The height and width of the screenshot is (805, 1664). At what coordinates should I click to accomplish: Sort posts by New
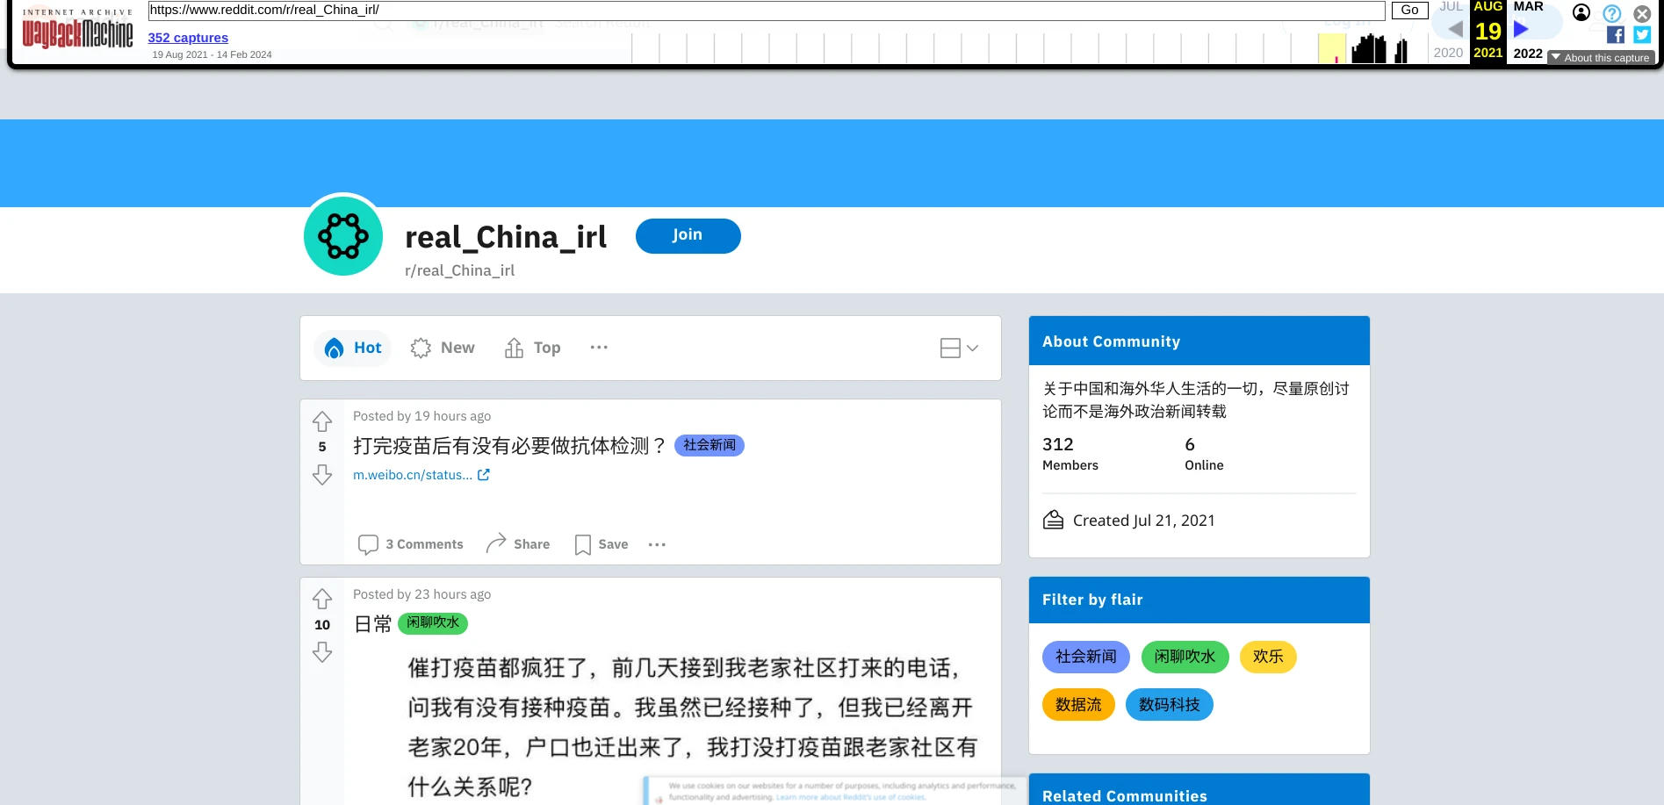click(x=443, y=349)
